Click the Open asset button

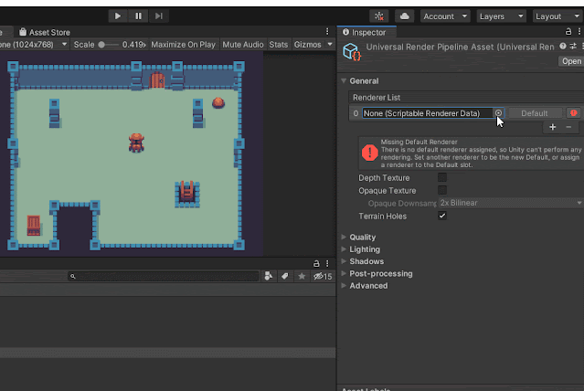pyautogui.click(x=571, y=61)
